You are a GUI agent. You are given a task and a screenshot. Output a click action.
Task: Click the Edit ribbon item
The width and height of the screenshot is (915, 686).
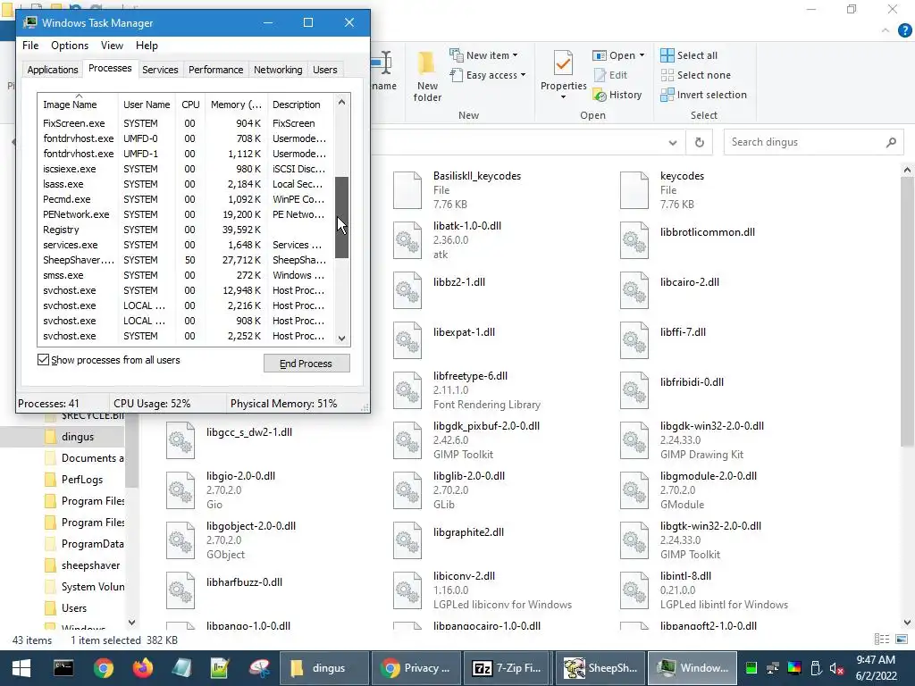pyautogui.click(x=610, y=75)
